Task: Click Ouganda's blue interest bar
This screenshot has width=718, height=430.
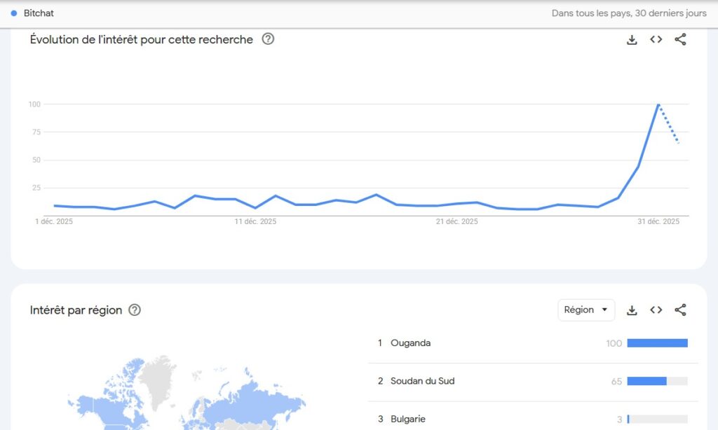Action: 657,343
